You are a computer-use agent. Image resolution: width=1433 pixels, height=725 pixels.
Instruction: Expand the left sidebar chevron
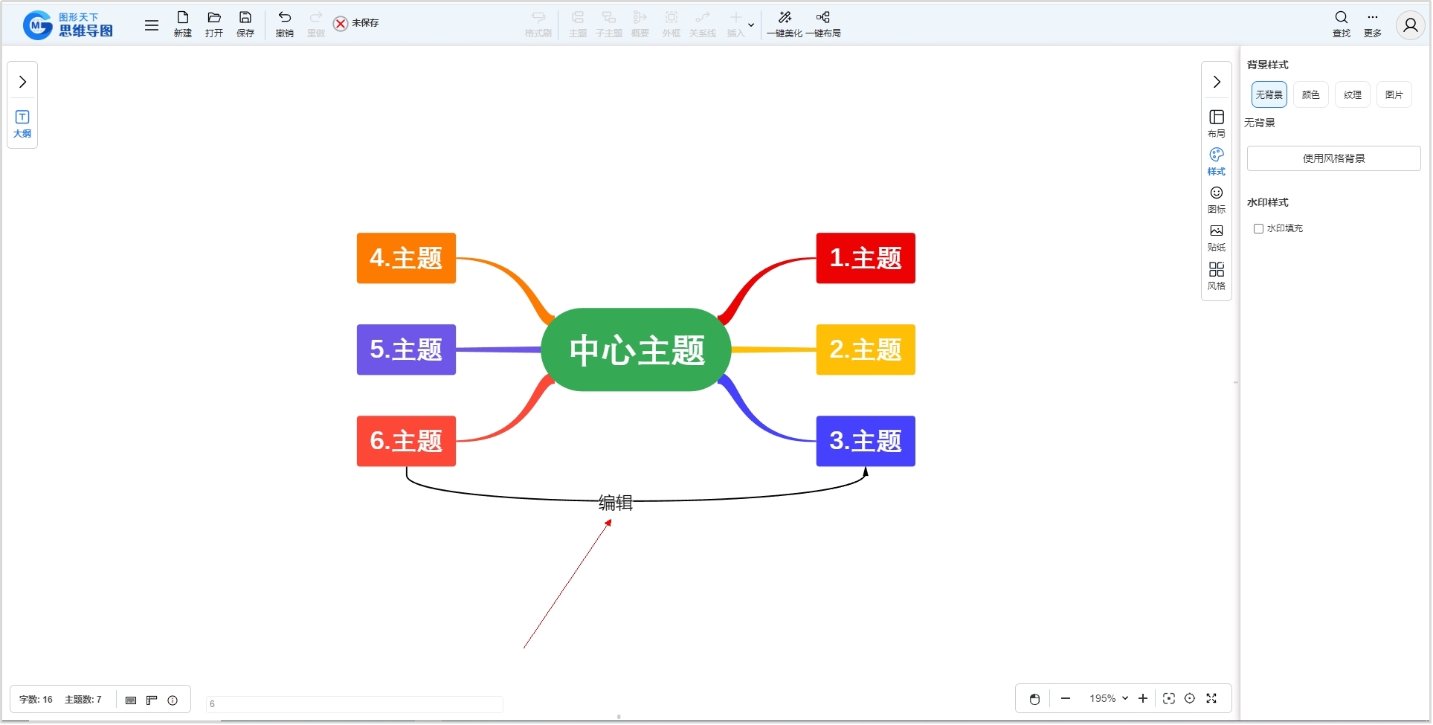coord(22,82)
